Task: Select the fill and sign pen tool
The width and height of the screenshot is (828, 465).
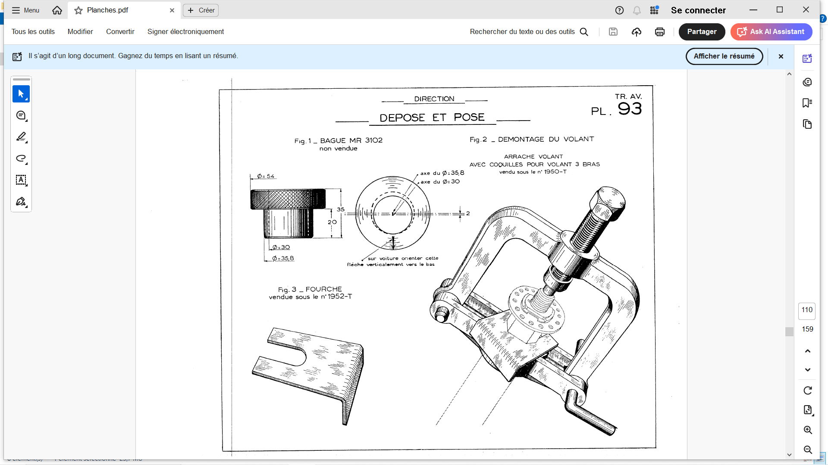Action: pos(21,201)
